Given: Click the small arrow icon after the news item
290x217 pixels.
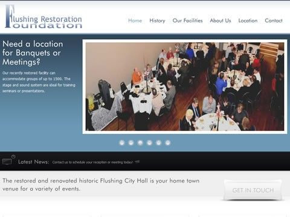Looking at the screenshot, I should pyautogui.click(x=137, y=162).
